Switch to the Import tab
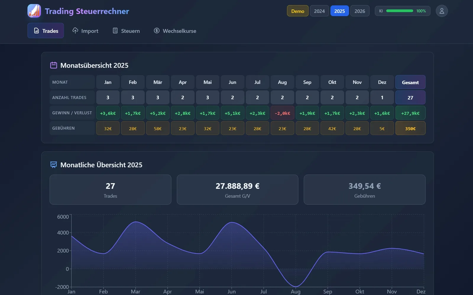473x295 pixels. [85, 31]
